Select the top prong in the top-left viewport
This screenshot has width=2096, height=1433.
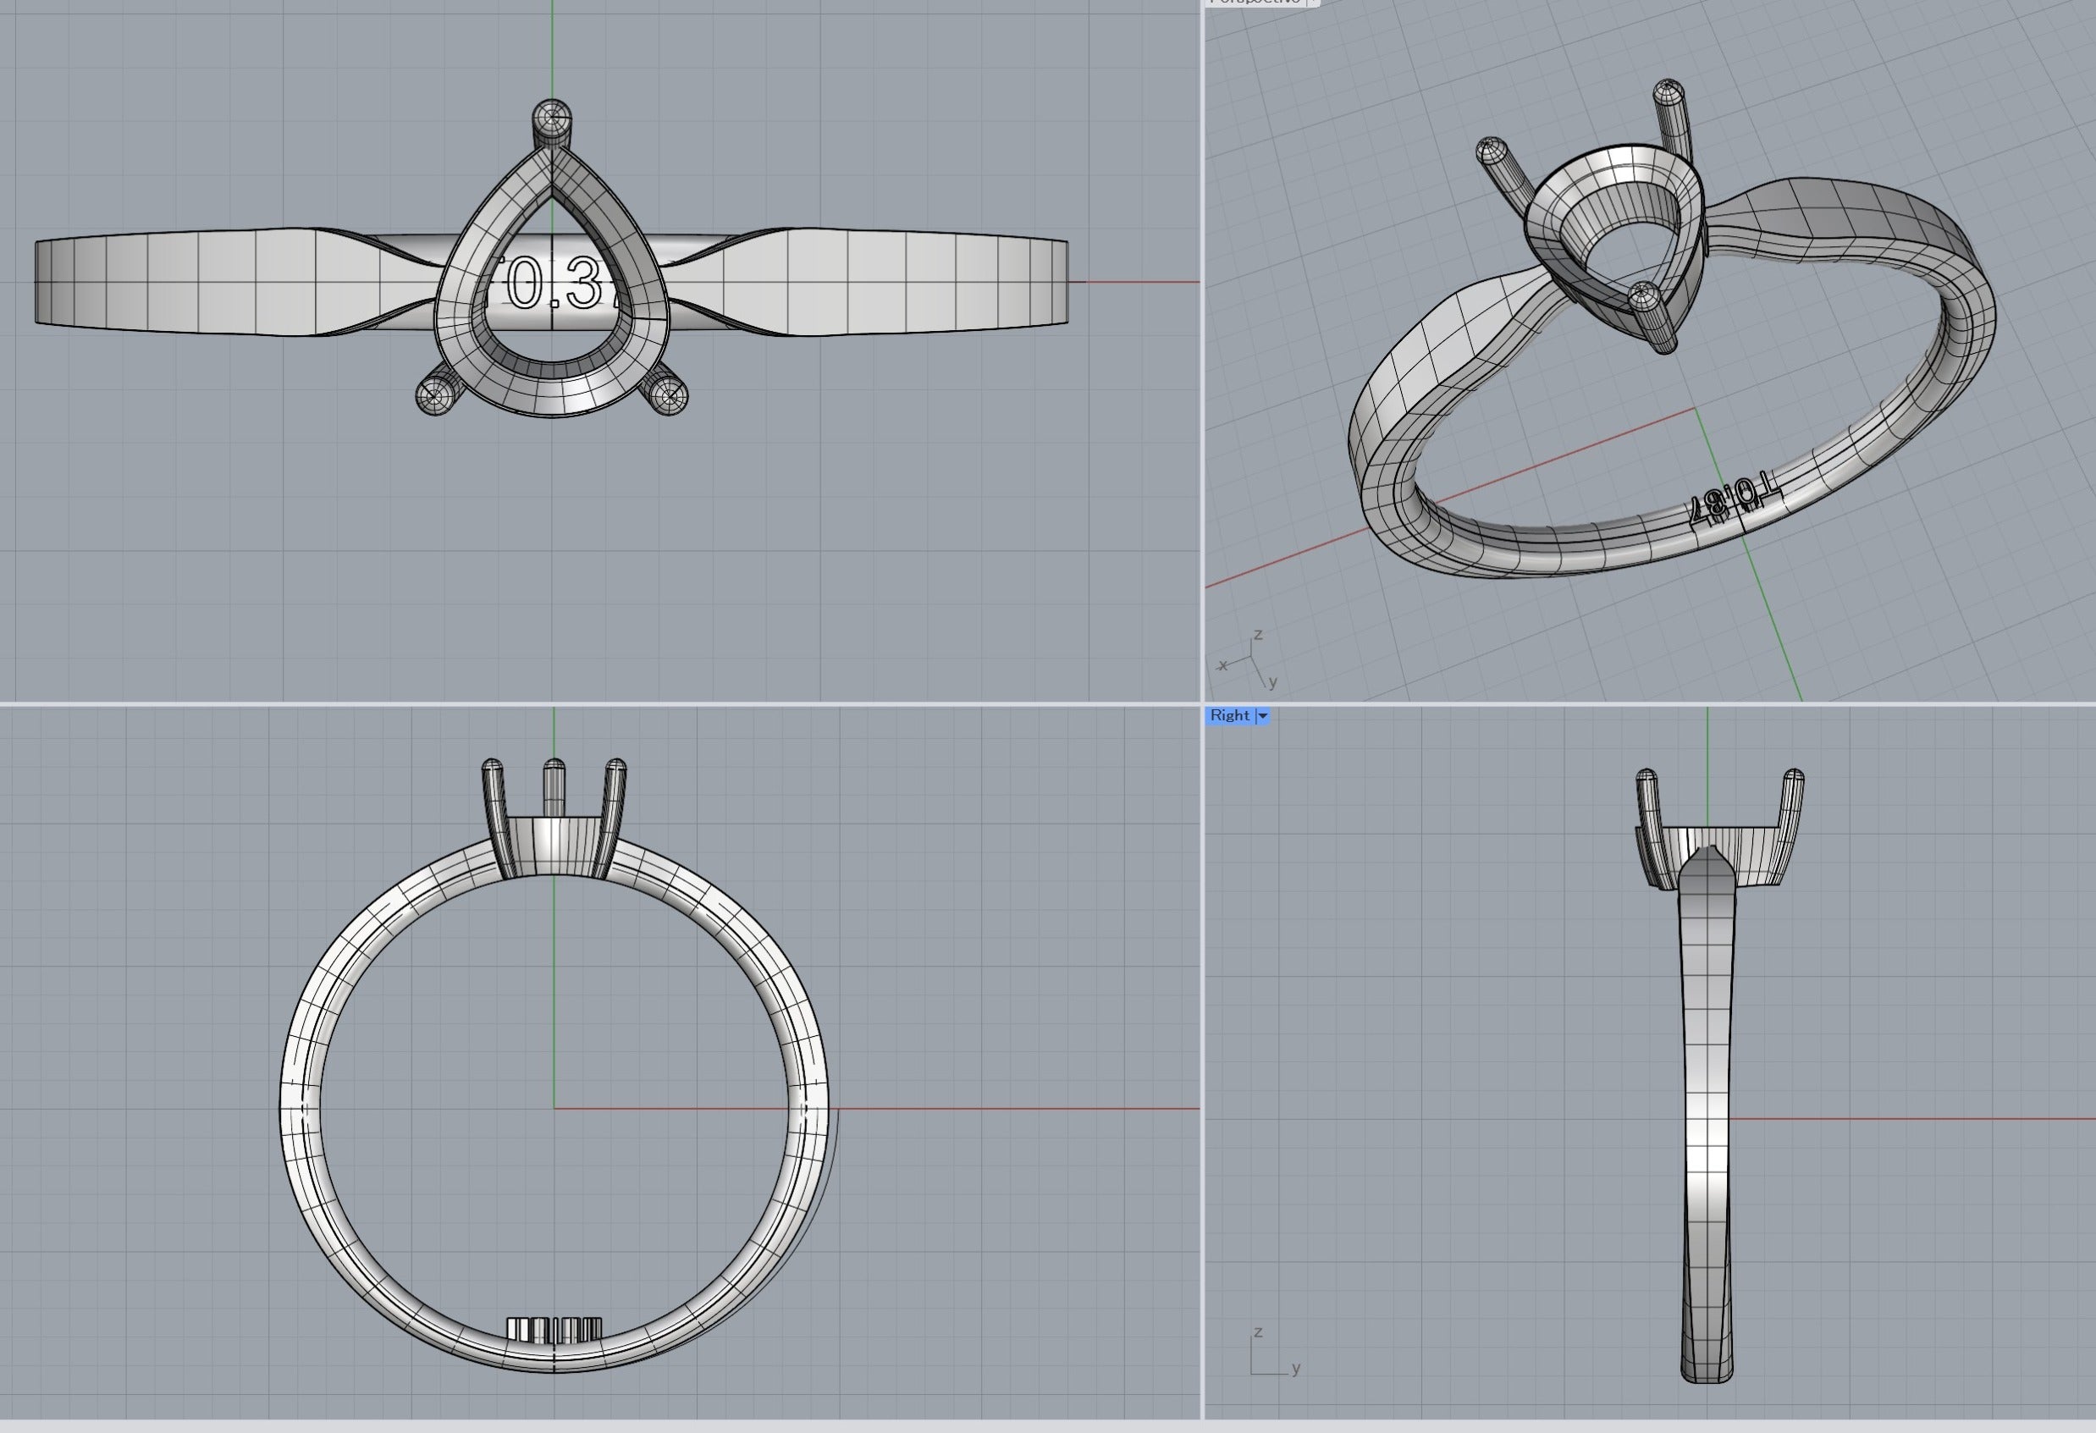point(551,120)
